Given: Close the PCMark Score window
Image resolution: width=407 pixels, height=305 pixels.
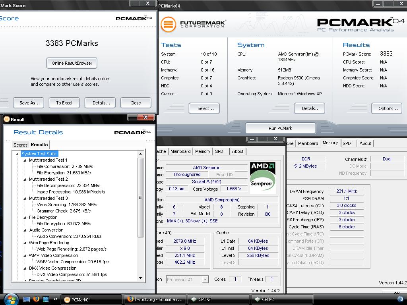Looking at the screenshot, I should click(x=147, y=3).
